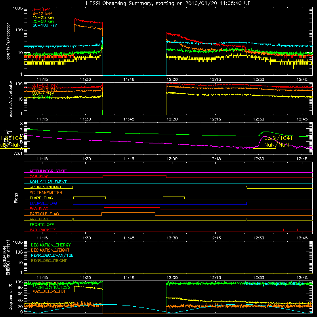This screenshot has height=317, width=317.
Task: Click the yellow GOES flare interval bar near 12:30
Action: pos(264,149)
